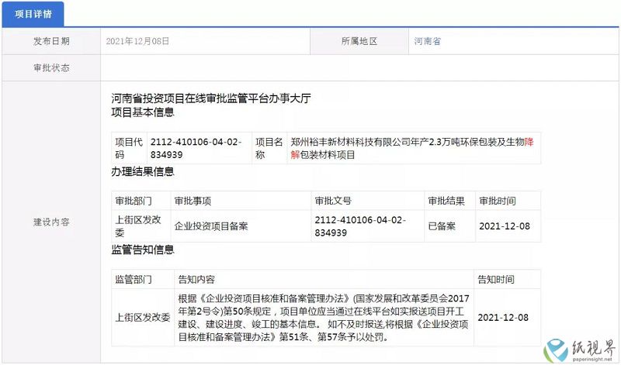Viewport: 621px width, 365px height.
Task: Click the 审批事项 column header
Action: coord(241,201)
